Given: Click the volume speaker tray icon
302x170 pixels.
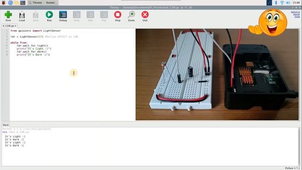Looking at the screenshot, I should point(288,3).
